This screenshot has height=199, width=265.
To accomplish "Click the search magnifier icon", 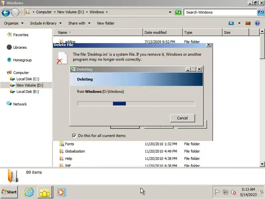I will coord(261,12).
